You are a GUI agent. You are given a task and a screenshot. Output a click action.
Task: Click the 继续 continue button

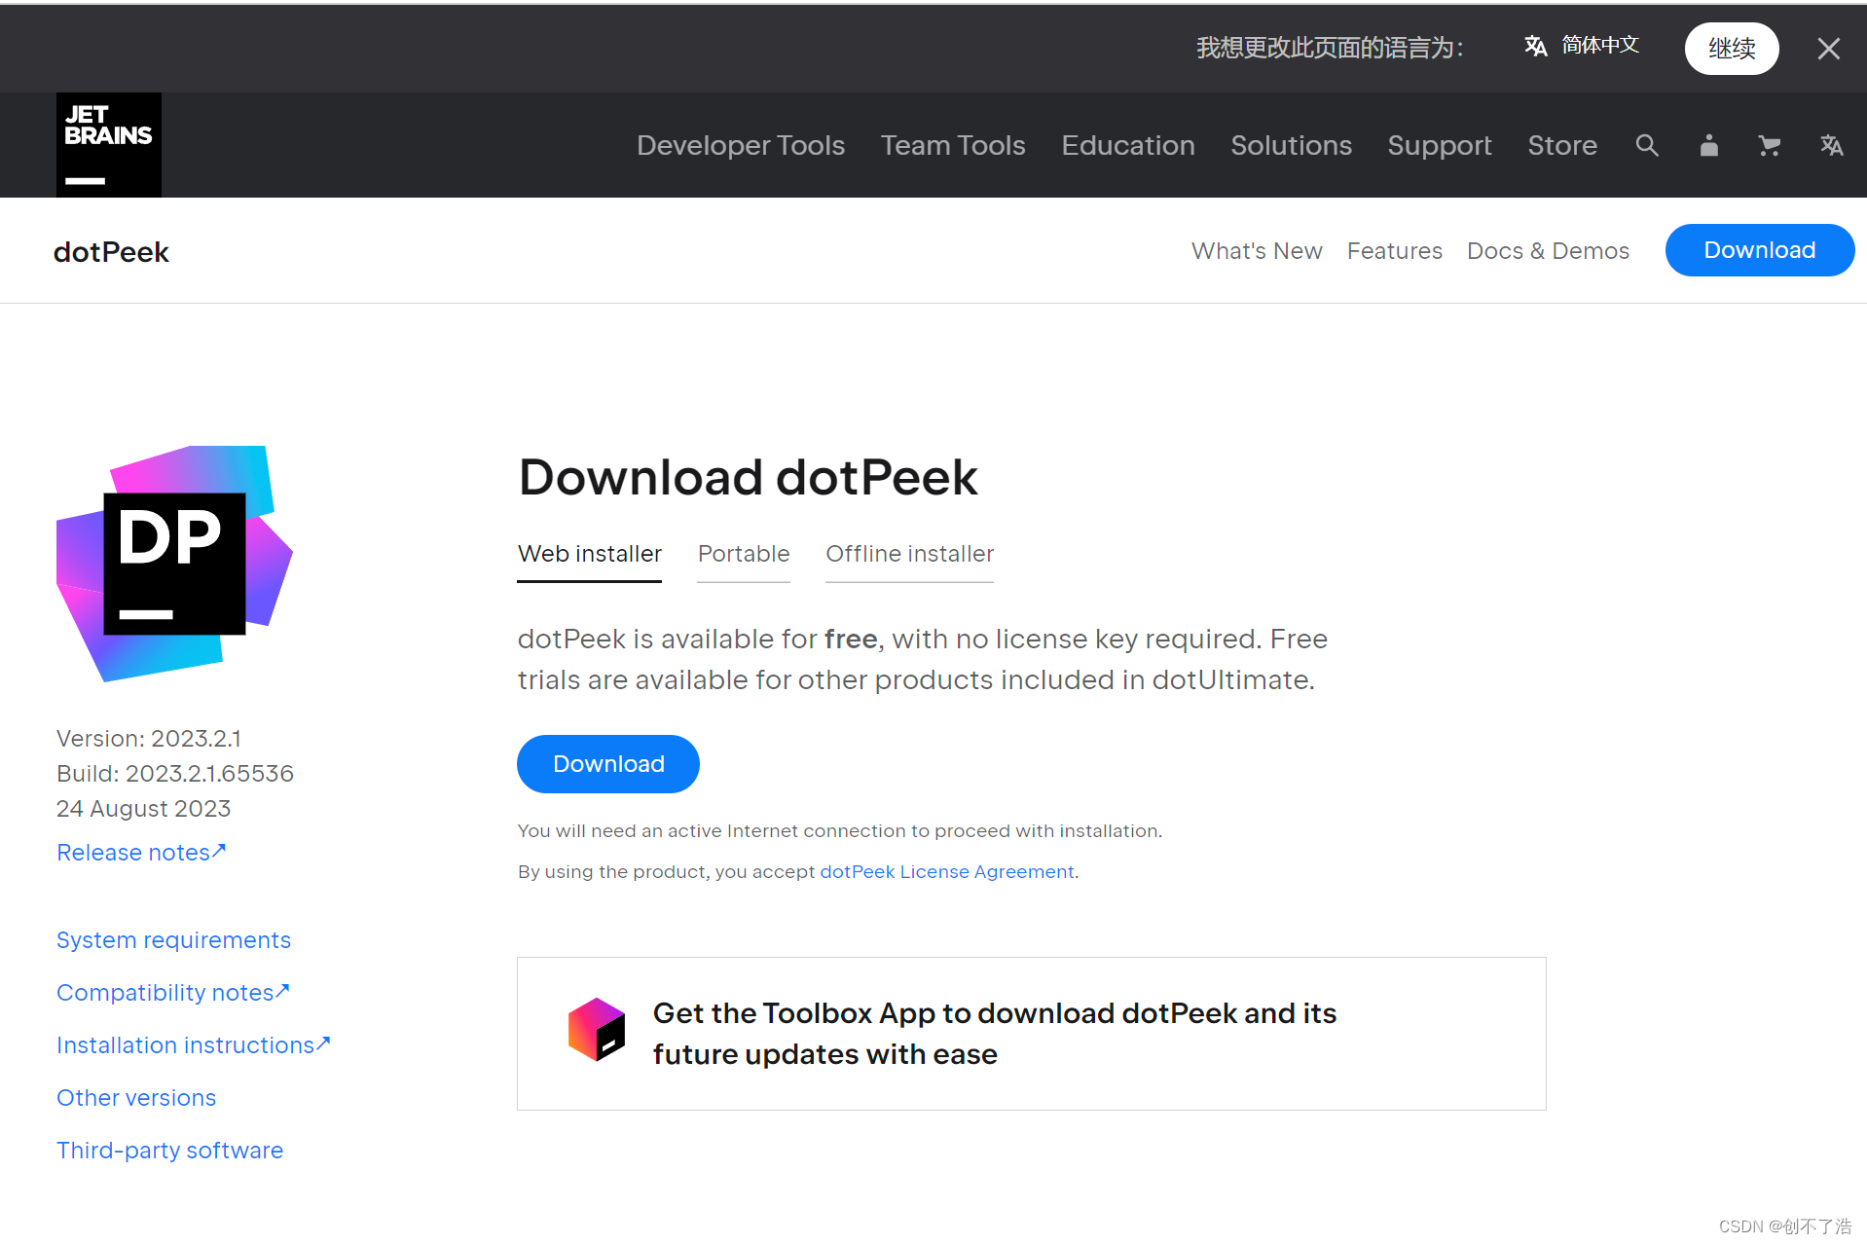click(1732, 49)
